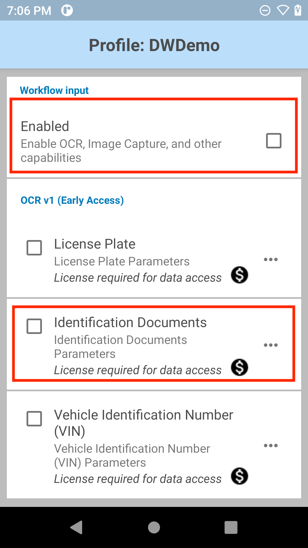The height and width of the screenshot is (548, 308).
Task: Check the Identification Documents checkbox
Action: pyautogui.click(x=34, y=326)
